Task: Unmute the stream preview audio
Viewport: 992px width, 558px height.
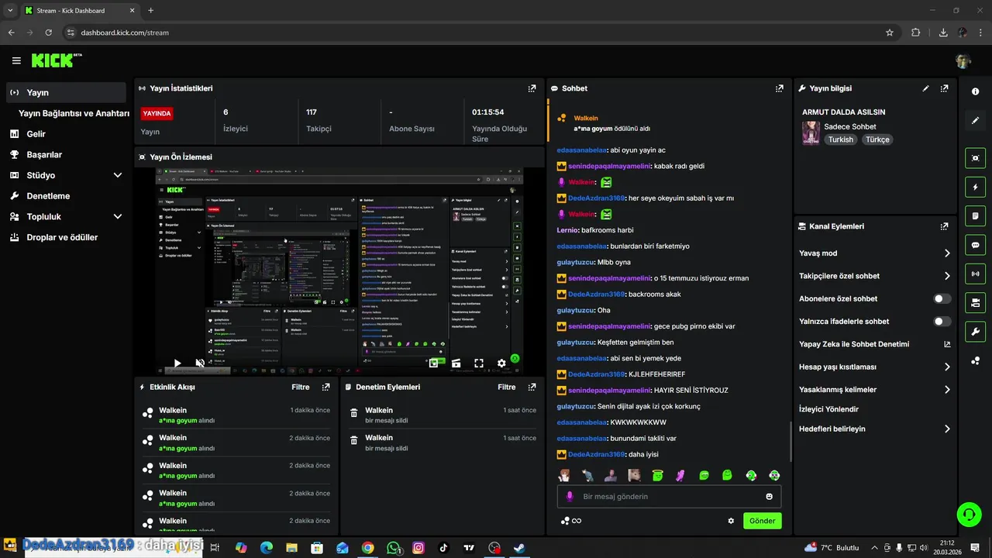Action: [x=200, y=363]
